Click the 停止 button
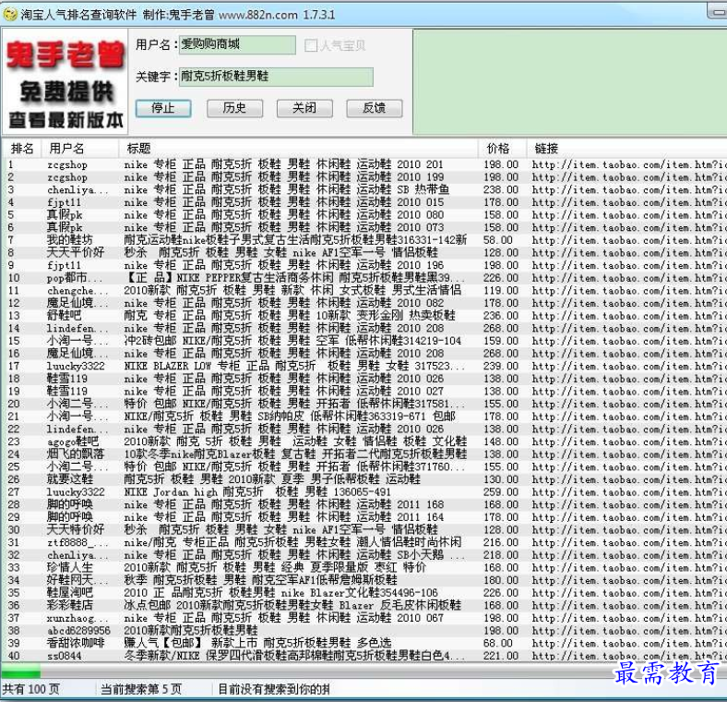727x702 pixels. [163, 108]
